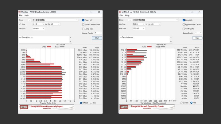Open I/O Size 512 B dropdown, right window

(x=139, y=24)
